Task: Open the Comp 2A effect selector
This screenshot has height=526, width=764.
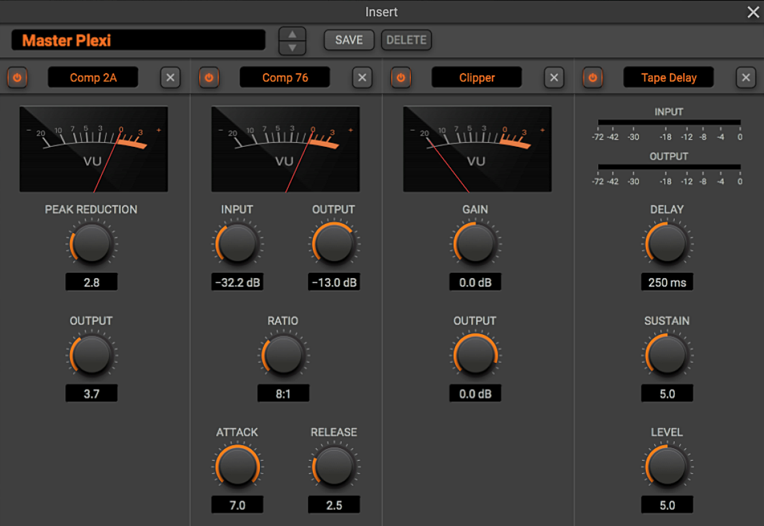Action: point(93,78)
